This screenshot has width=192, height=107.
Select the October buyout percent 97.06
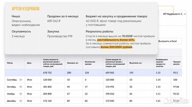click(x=176, y=87)
